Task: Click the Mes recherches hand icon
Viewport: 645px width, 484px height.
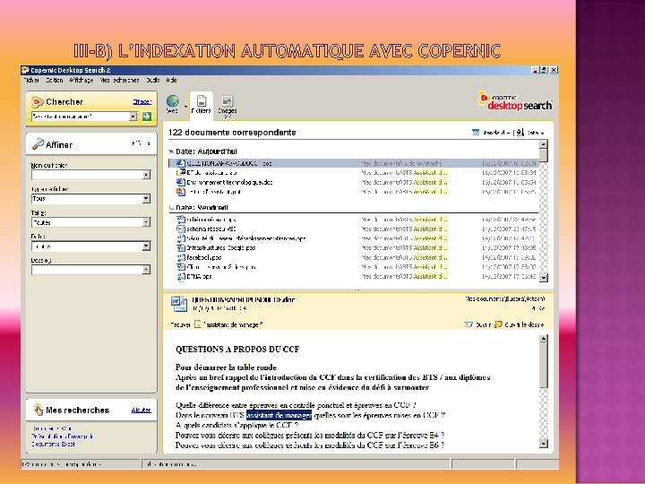Action: coord(39,410)
